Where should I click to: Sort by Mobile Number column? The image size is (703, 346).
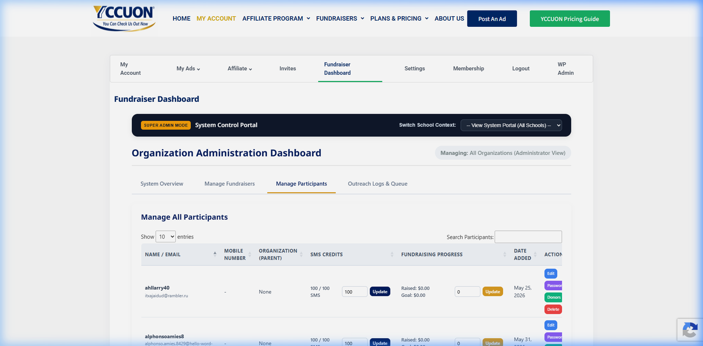[x=237, y=254]
